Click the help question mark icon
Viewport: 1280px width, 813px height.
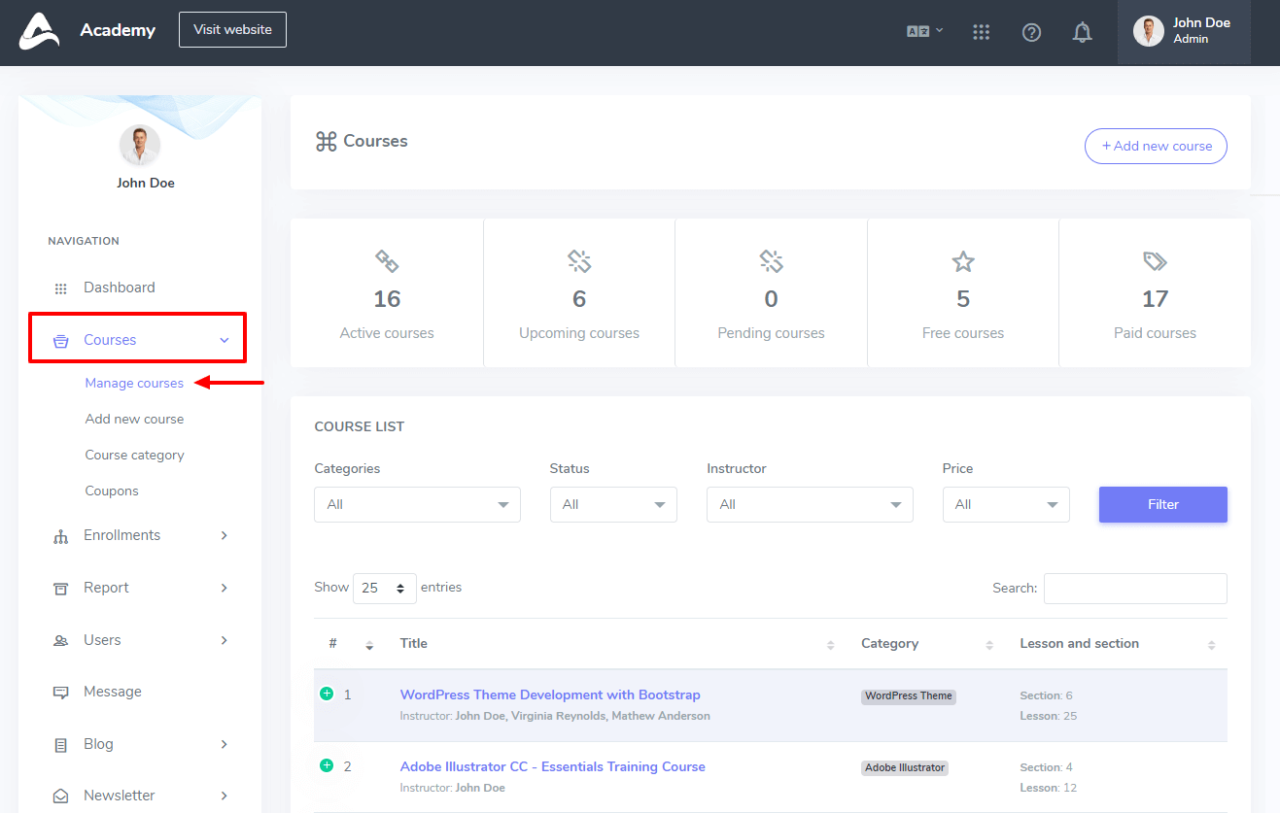pos(1031,32)
